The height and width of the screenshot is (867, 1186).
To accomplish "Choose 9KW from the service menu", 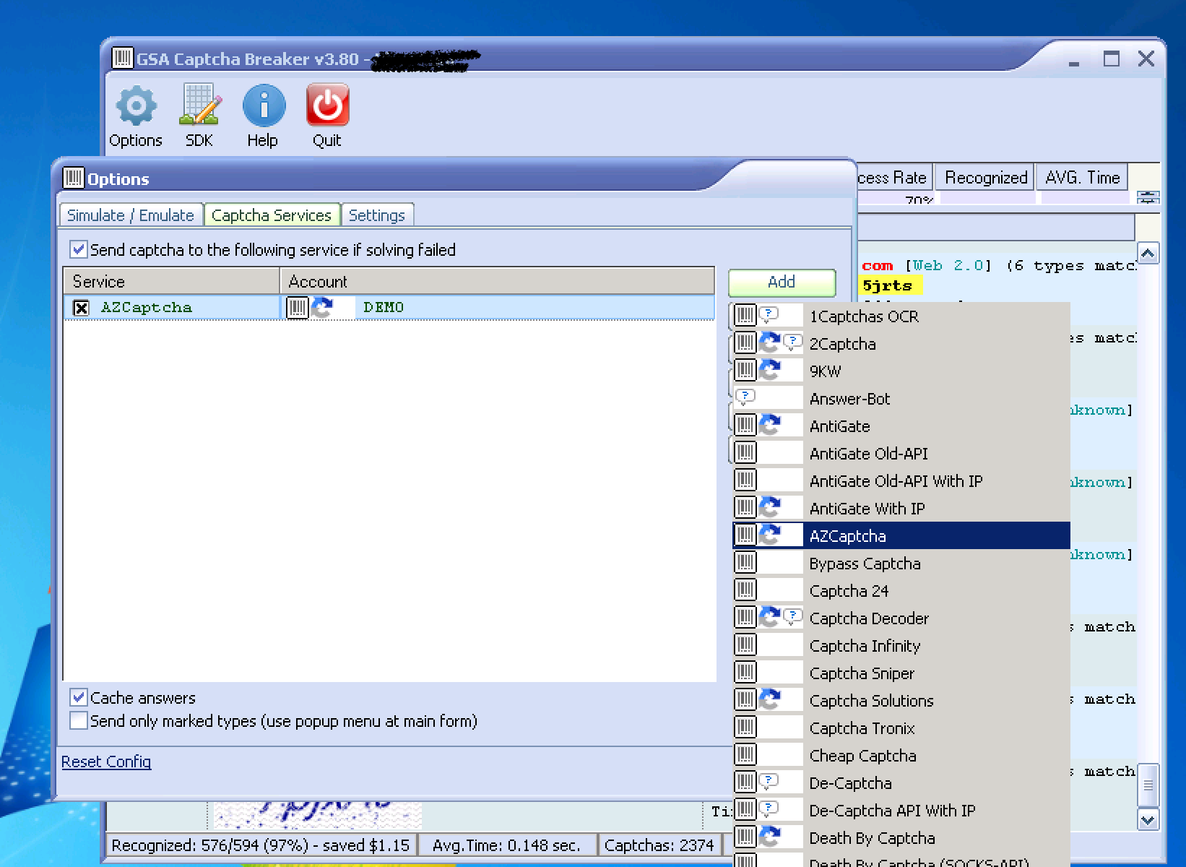I will (x=901, y=371).
